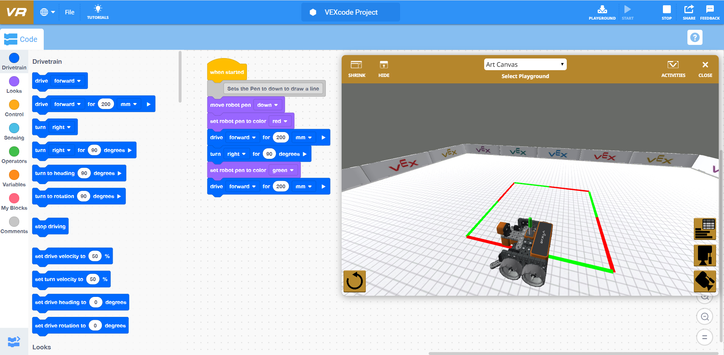Share the VEXcode project
The image size is (724, 355).
[689, 12]
